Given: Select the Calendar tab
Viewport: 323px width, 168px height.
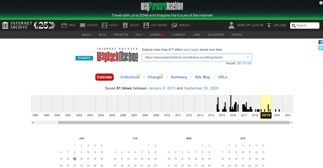Looking at the screenshot, I should click(x=104, y=77).
